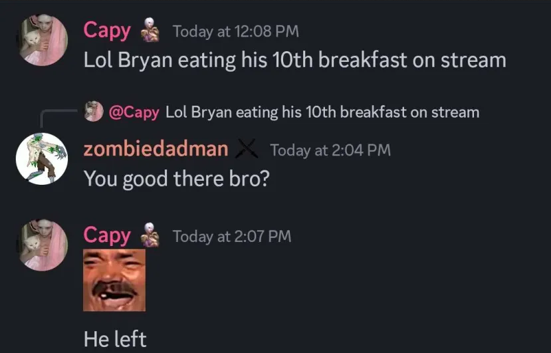
Task: Click Capy's role icon beside the 2:07 PM timestamp
Action: (150, 236)
